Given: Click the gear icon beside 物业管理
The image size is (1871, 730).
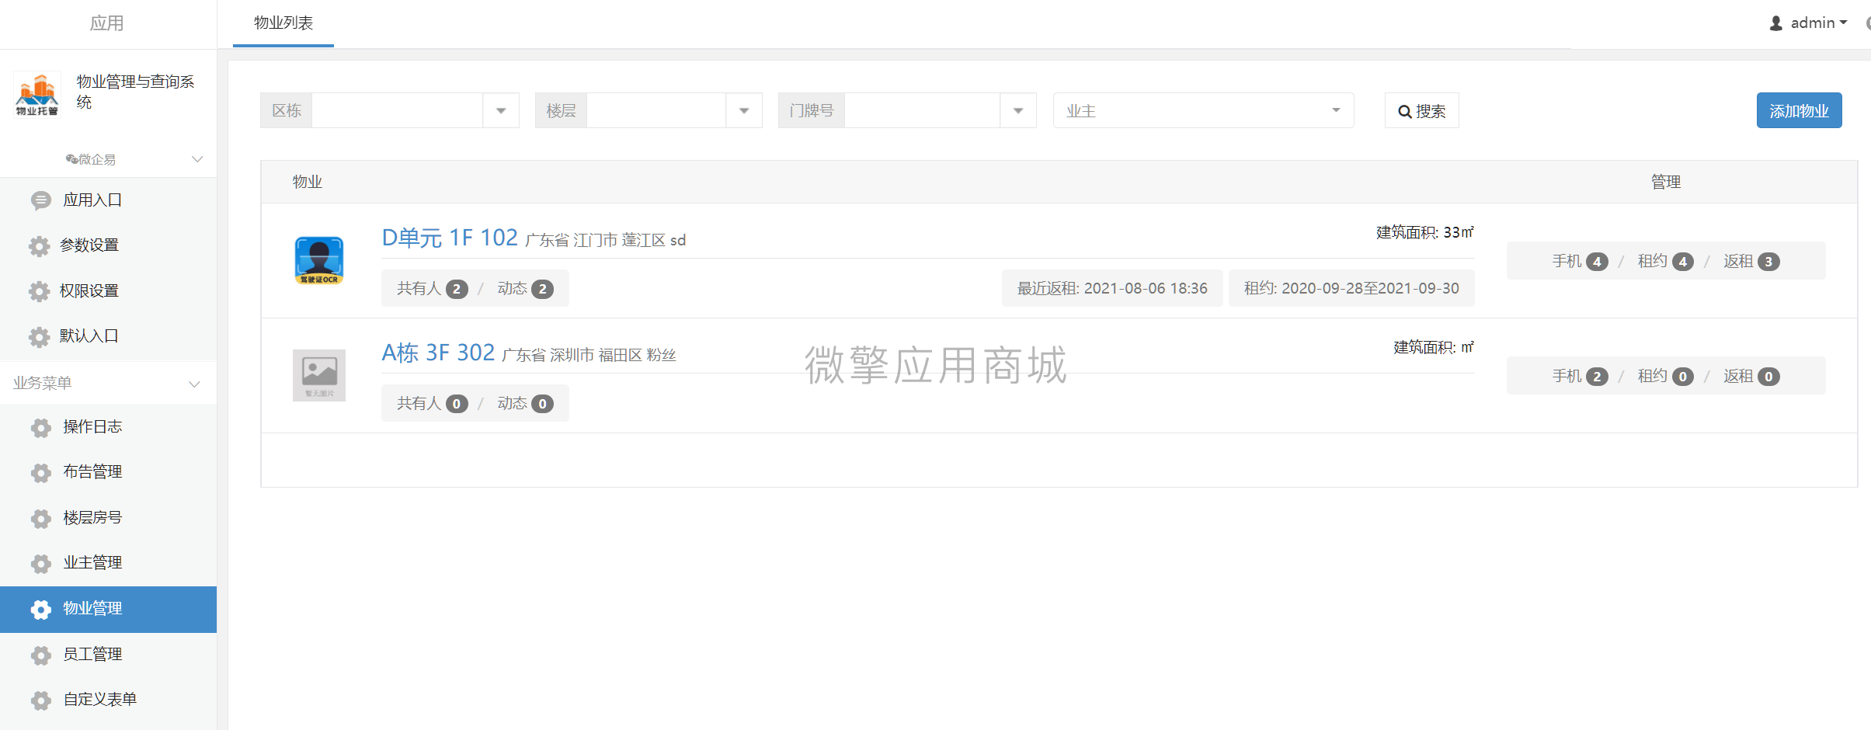Looking at the screenshot, I should pos(41,609).
